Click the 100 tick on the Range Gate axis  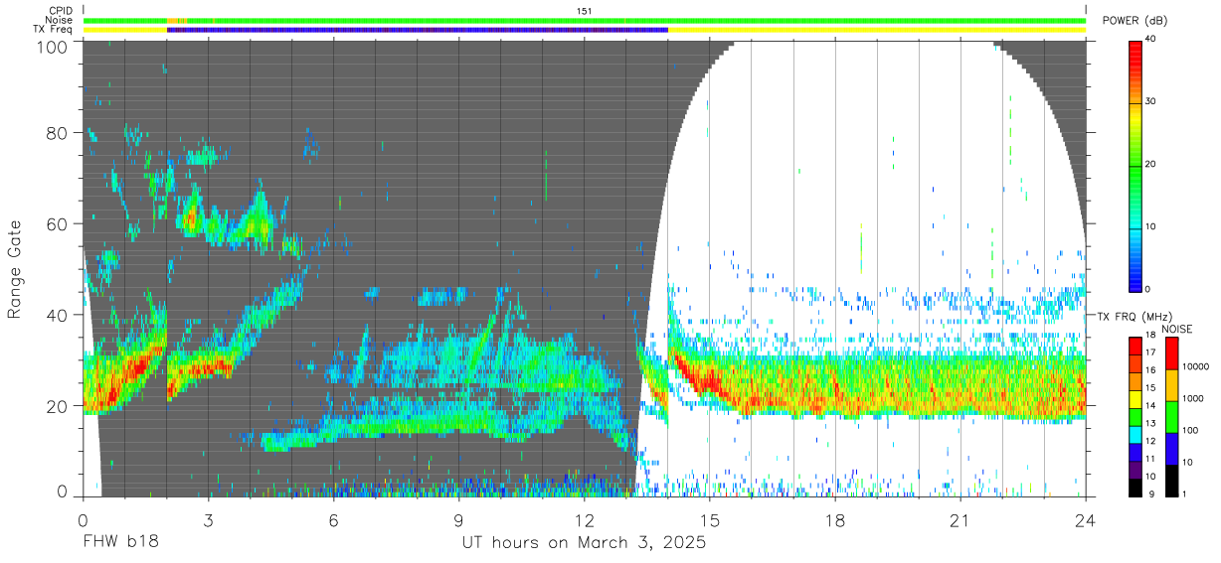(x=52, y=47)
